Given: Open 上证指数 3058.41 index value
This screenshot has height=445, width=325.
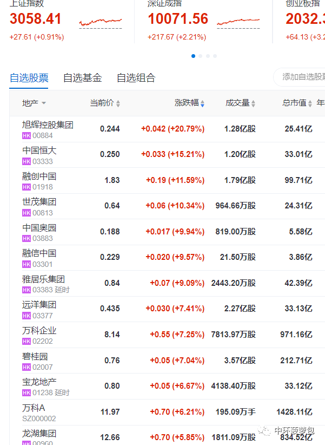Looking at the screenshot, I should pyautogui.click(x=36, y=19).
